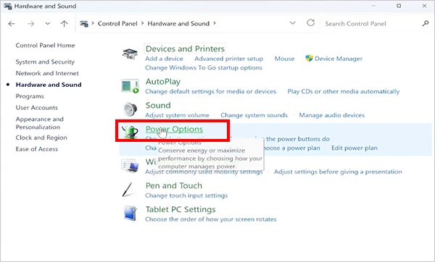Select Hardware and Sound in sidebar
Viewport: 435px width, 262px height.
point(49,85)
